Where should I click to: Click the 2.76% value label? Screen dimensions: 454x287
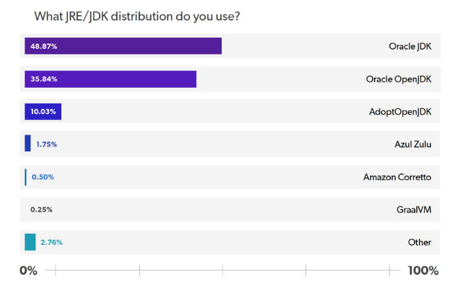[x=51, y=242]
